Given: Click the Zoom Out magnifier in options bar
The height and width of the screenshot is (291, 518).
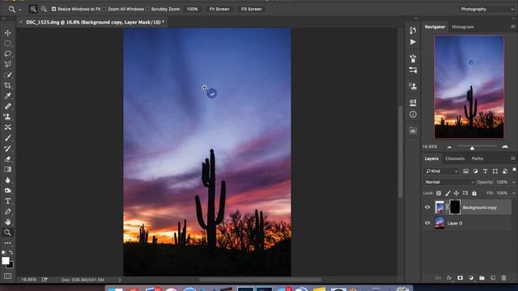Looking at the screenshot, I should 44,9.
